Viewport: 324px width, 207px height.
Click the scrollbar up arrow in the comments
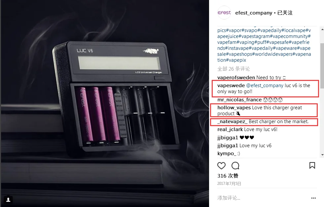pos(322,29)
